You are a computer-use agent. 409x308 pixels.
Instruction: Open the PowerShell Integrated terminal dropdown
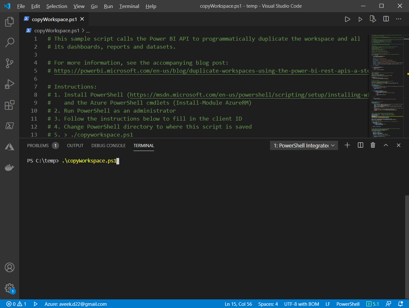pos(304,146)
